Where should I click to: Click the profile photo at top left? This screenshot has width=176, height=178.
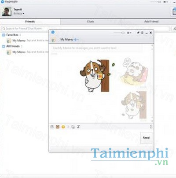pos(7,11)
